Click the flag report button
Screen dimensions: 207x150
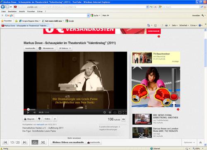[x=55, y=119]
